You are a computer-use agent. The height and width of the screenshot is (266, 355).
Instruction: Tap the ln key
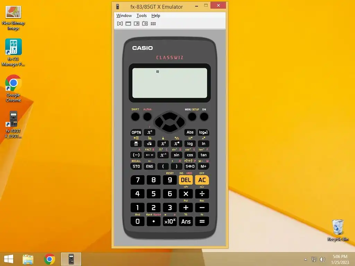coord(203,144)
